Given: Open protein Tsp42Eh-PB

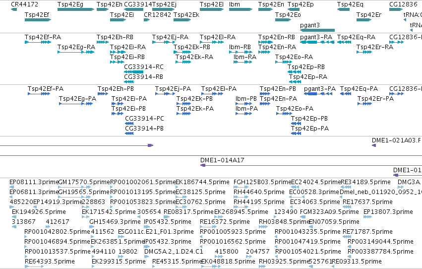Looking at the screenshot, I should point(103,94).
